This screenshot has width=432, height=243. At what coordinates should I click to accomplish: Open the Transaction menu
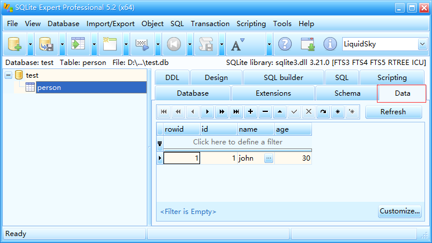[210, 24]
